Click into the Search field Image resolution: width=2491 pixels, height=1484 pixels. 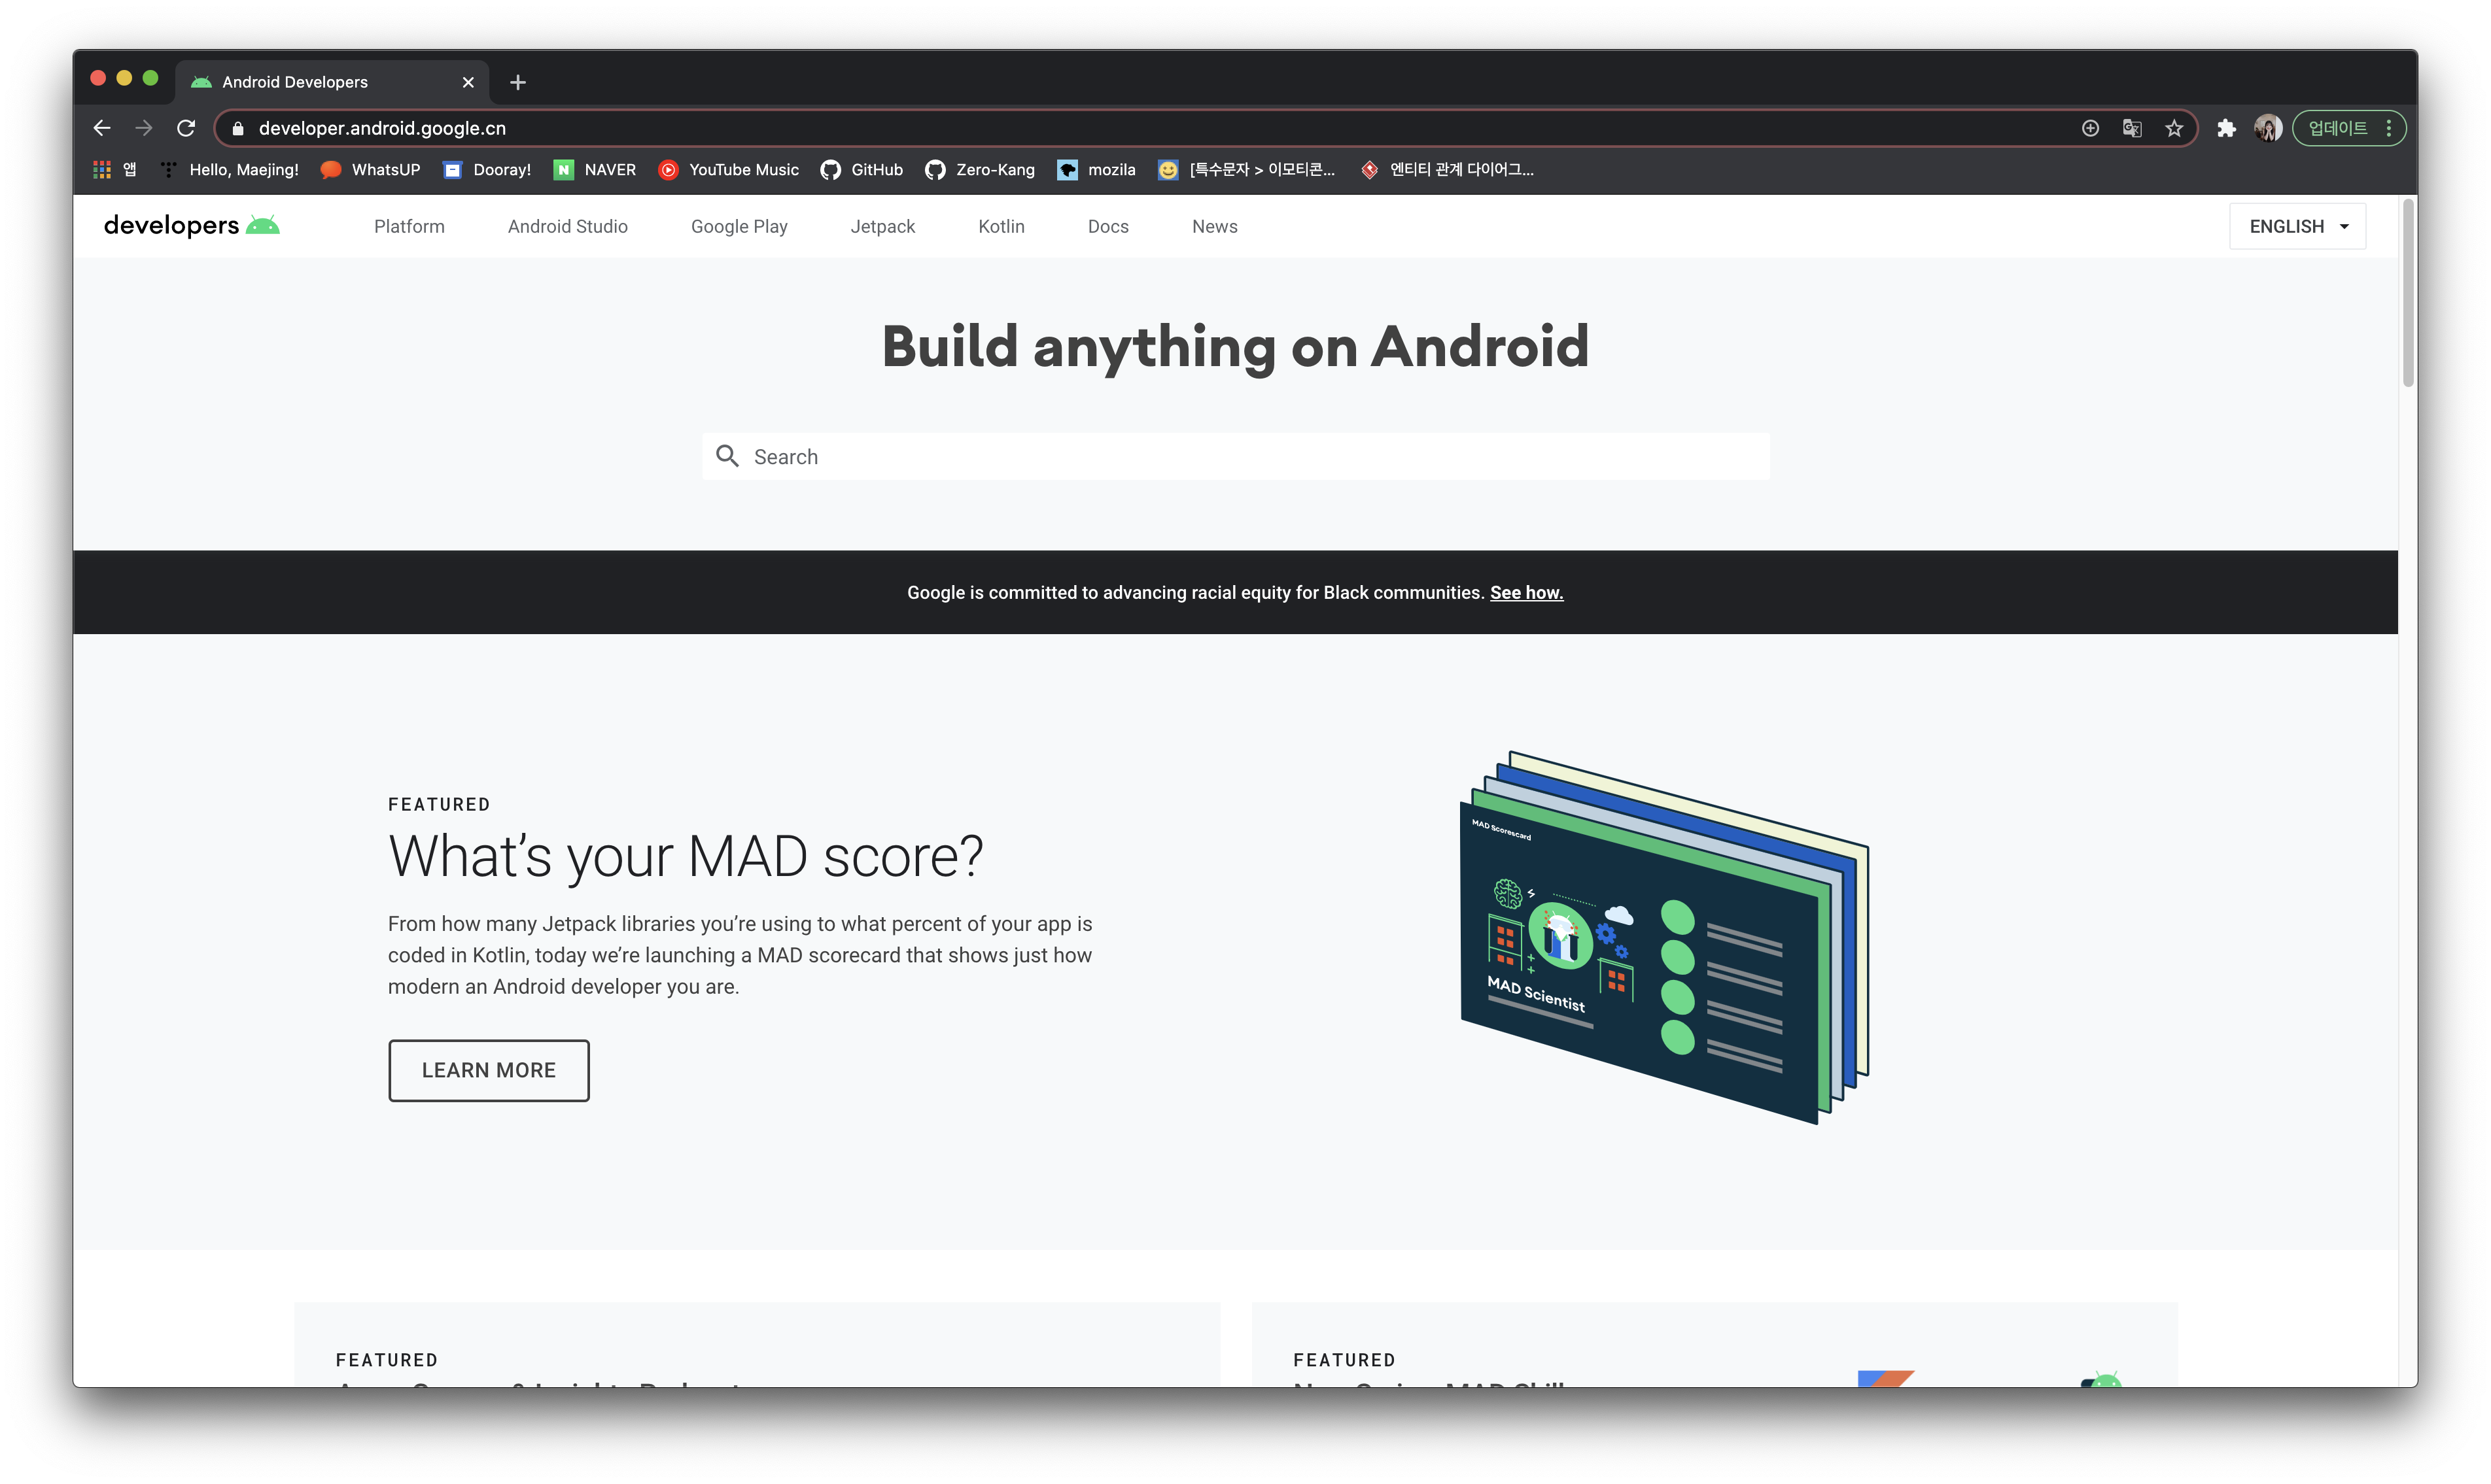1236,457
